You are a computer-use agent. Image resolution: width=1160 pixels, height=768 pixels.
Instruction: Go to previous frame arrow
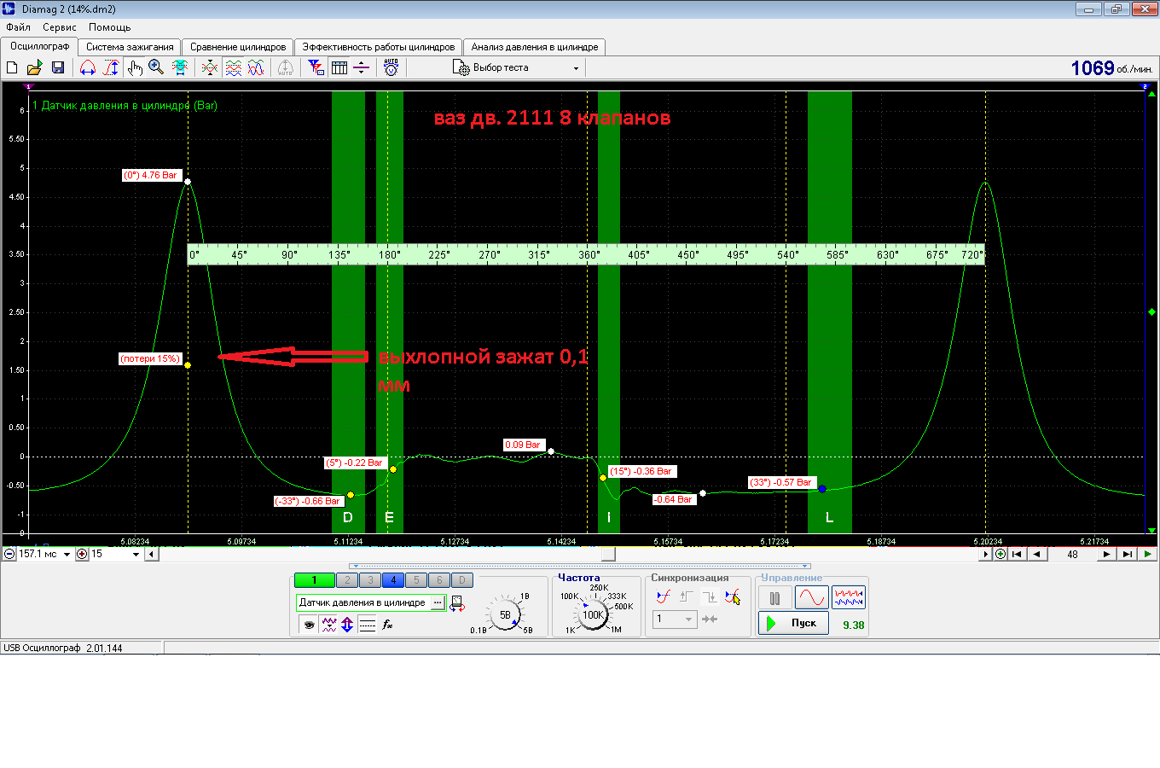[1036, 554]
